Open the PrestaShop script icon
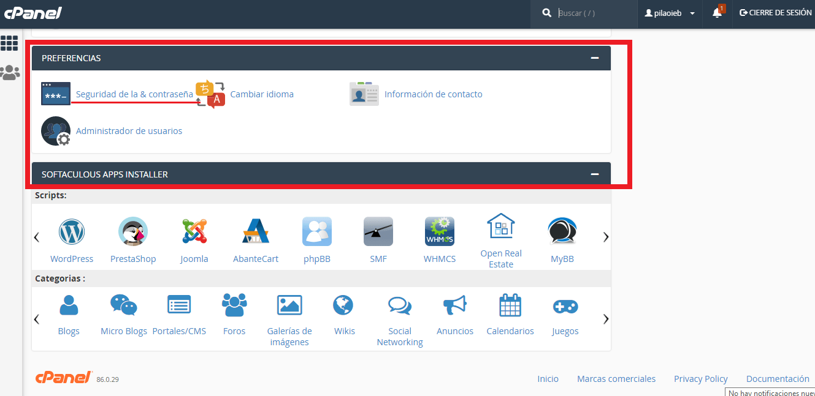The image size is (815, 396). point(133,232)
